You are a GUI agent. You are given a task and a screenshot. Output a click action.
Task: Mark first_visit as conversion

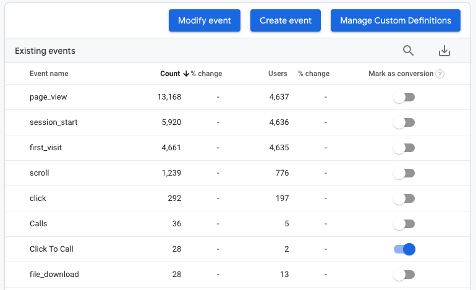pos(404,148)
